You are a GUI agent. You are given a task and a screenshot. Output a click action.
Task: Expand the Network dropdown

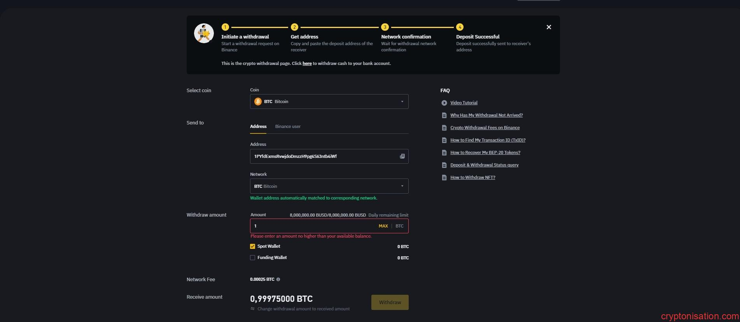pyautogui.click(x=329, y=186)
